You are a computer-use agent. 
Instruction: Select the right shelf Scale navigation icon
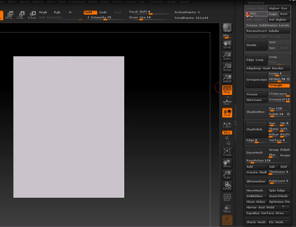[227, 175]
